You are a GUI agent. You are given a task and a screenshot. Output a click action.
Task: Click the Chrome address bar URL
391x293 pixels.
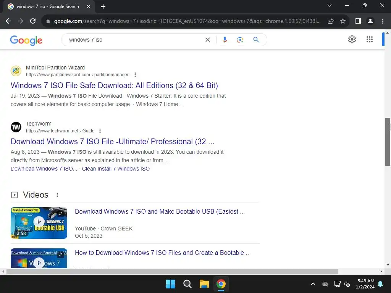187,21
